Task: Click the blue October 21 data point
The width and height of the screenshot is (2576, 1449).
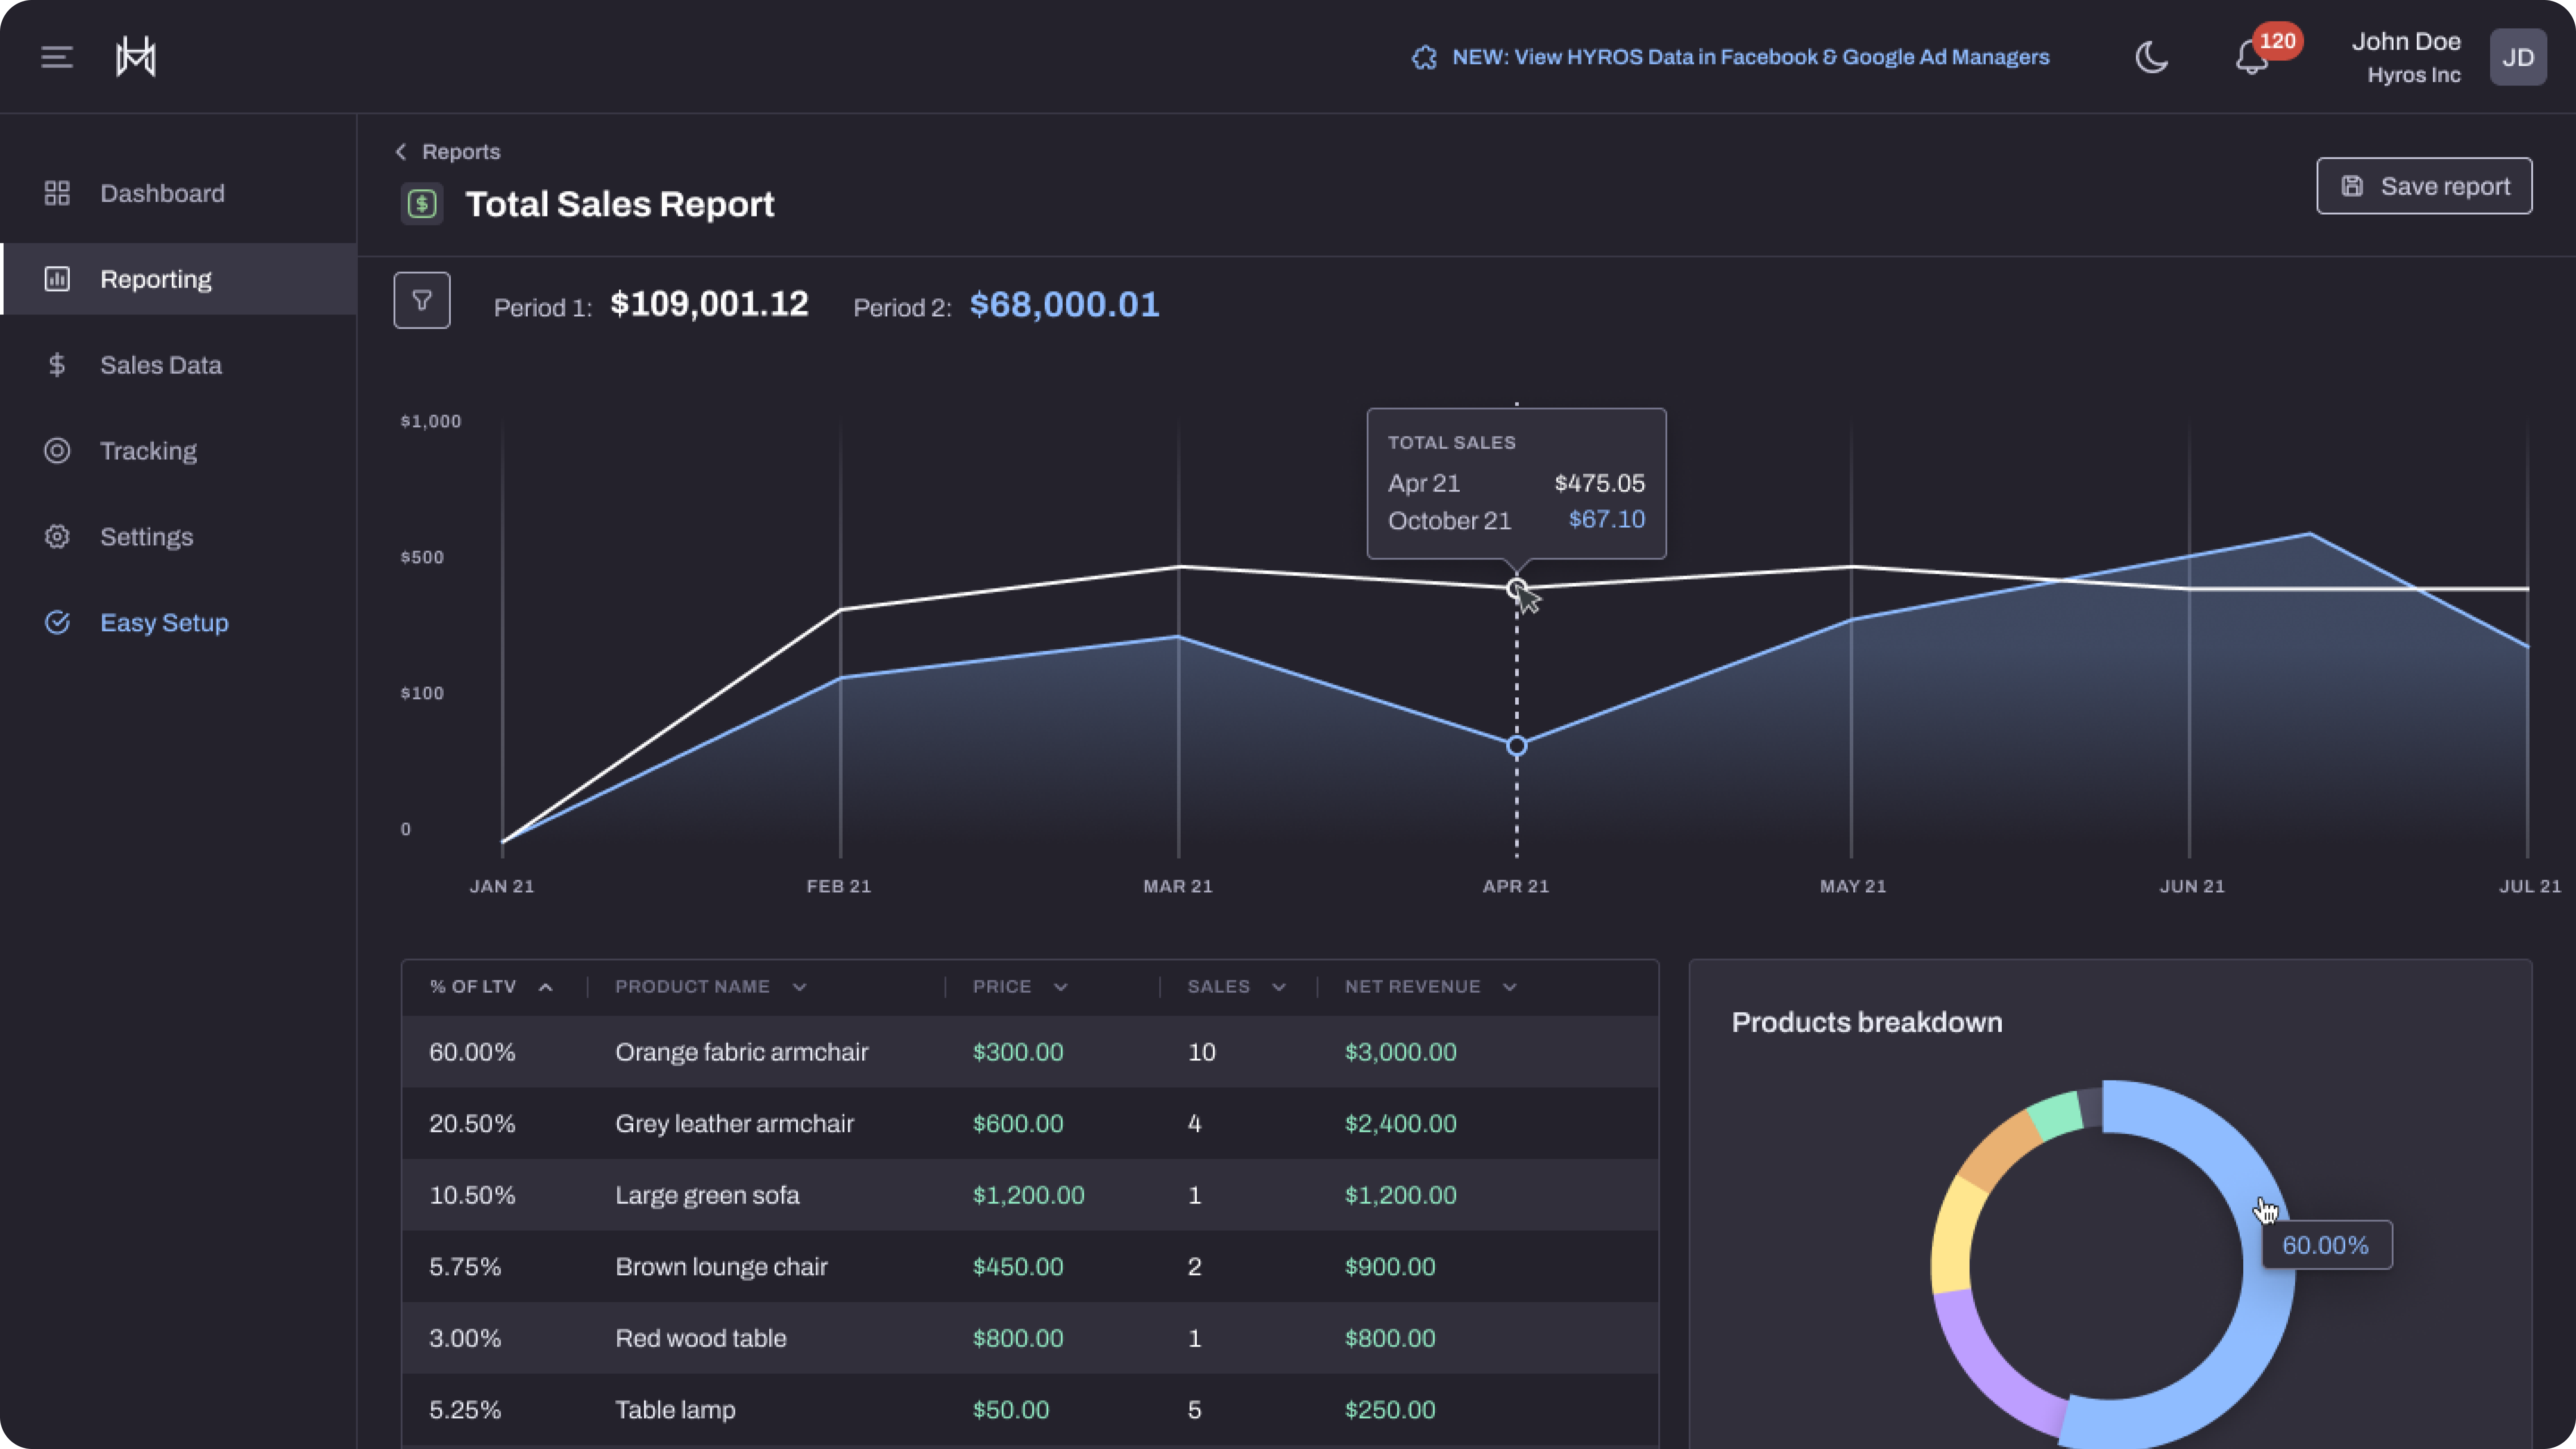Action: [1517, 746]
